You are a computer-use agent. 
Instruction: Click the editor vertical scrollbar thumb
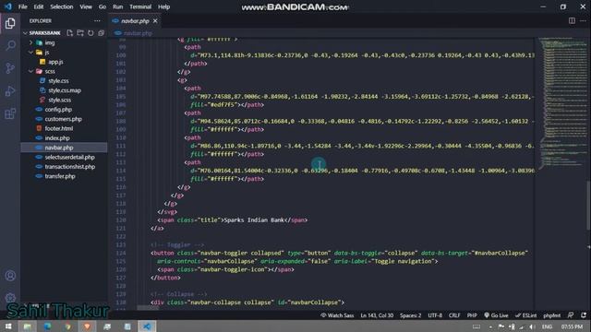(588, 205)
